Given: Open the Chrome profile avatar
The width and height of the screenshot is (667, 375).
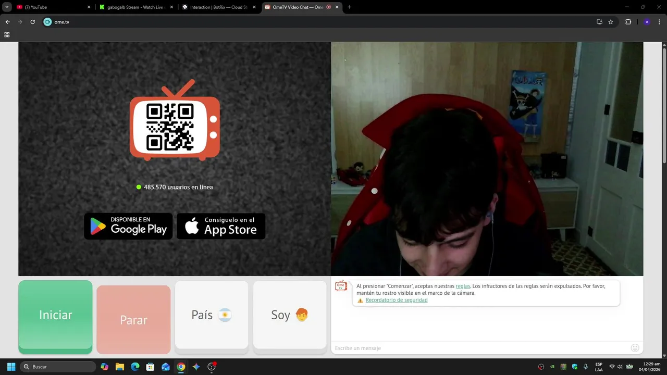Looking at the screenshot, I should point(647,22).
